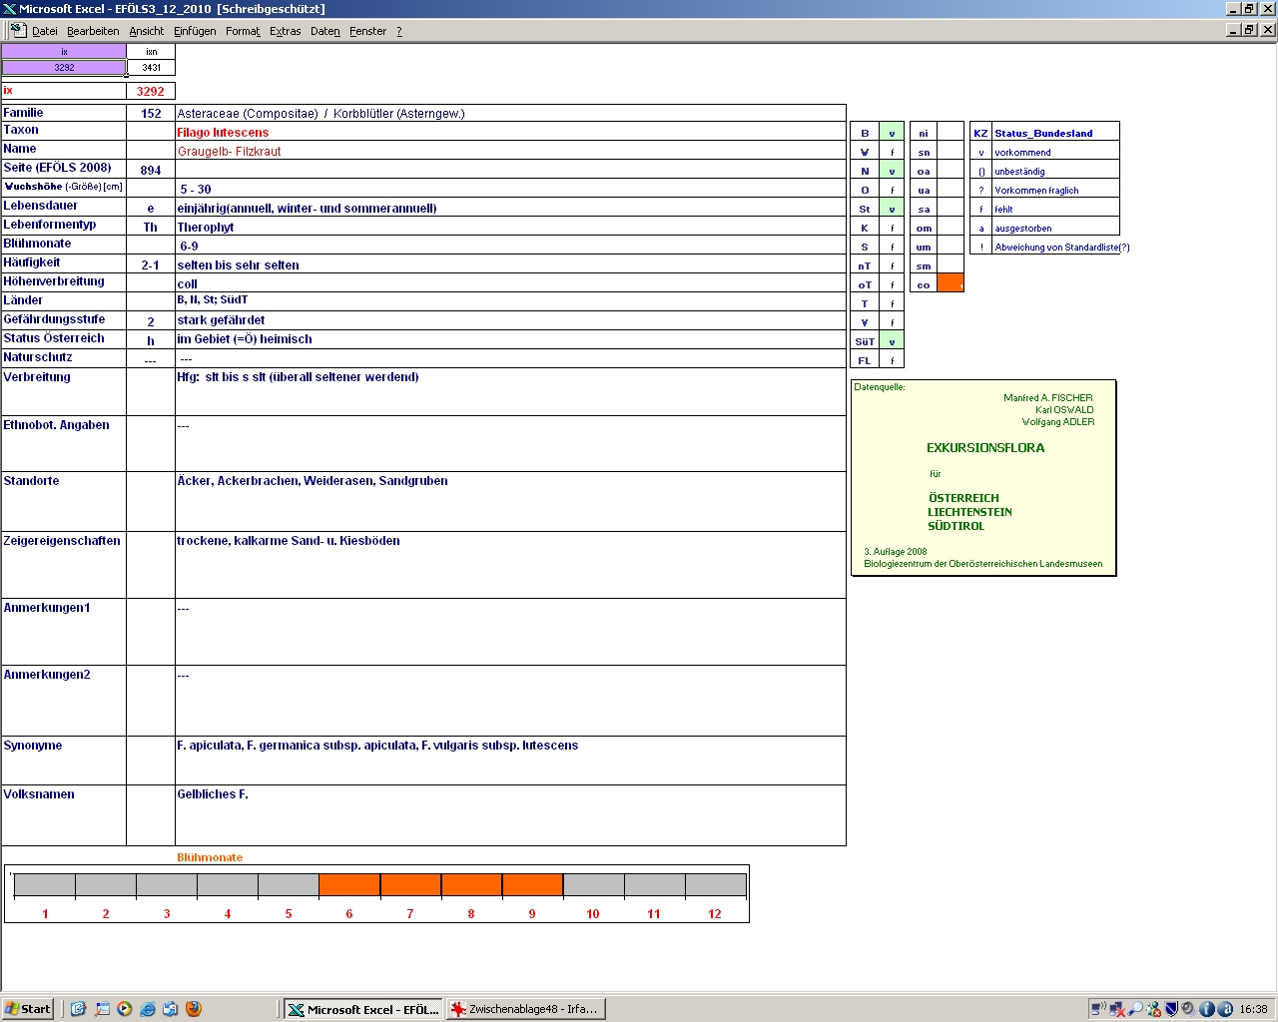
Task: Open the Ansicht menu
Action: click(146, 31)
